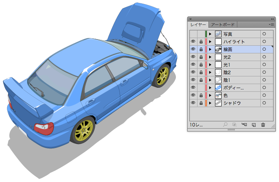Expand the 光2 layer
The image size is (279, 182).
210,57
